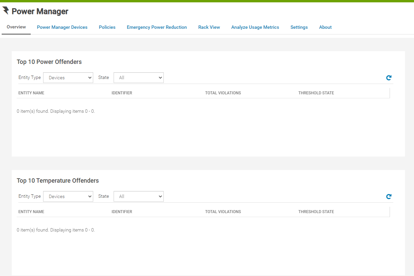This screenshot has height=276, width=414.
Task: Sort Temperature Offenders by Identifier column
Action: pyautogui.click(x=122, y=212)
